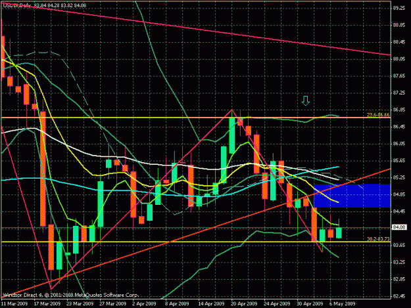The height and width of the screenshot is (308, 411).
Task: Click the 86.85 price axis label
Action: pos(399,110)
